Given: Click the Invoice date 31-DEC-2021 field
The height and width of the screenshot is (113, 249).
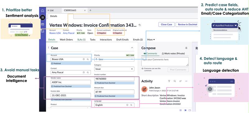Looking at the screenshot, I should pos(71,95).
